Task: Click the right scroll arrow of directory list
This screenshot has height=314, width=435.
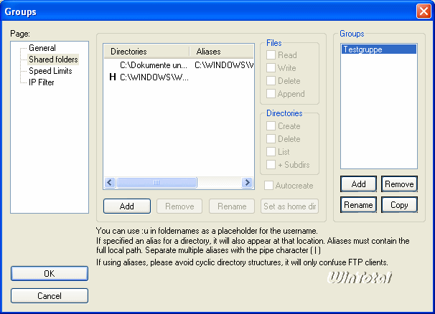Action: click(247, 182)
